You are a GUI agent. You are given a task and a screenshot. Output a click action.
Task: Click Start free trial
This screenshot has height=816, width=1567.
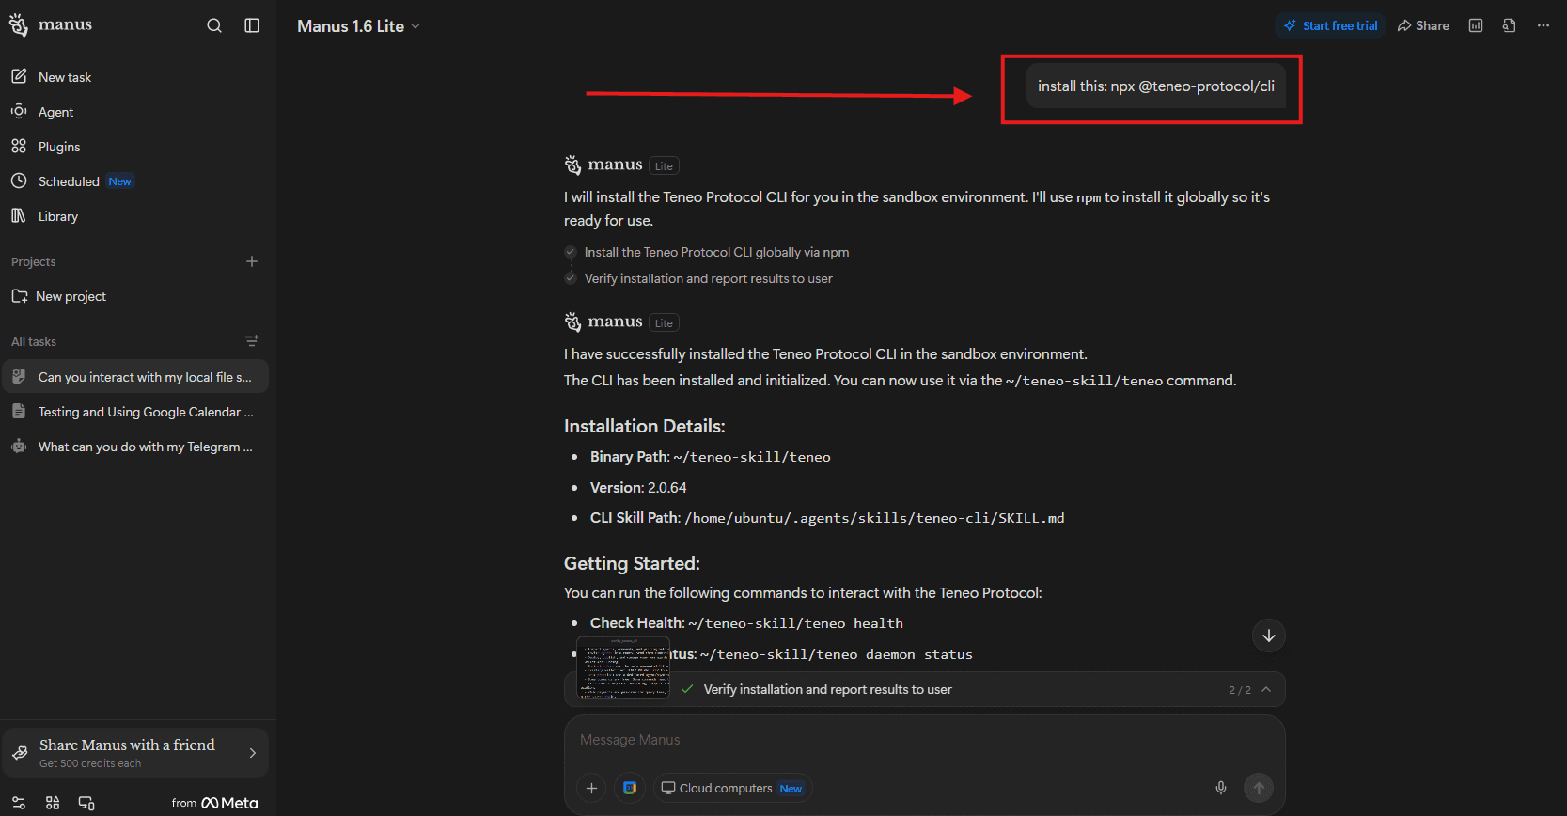1330,25
